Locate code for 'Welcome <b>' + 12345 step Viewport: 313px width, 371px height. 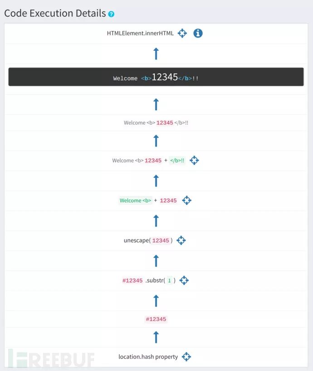click(186, 200)
